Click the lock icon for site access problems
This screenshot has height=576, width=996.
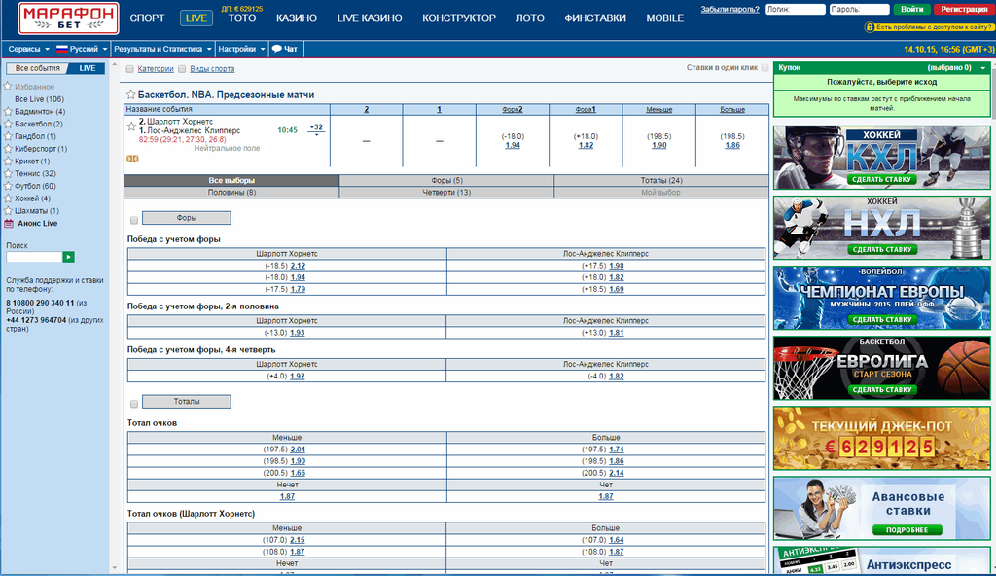(869, 27)
